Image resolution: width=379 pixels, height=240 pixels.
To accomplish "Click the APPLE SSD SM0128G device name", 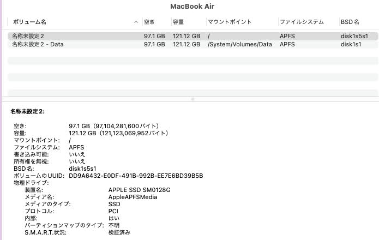I will coord(140,190).
